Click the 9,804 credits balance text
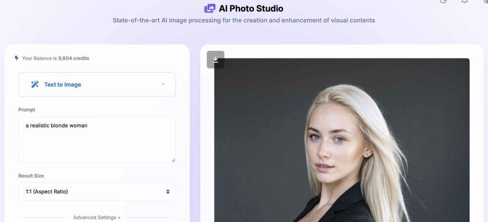 pos(73,58)
